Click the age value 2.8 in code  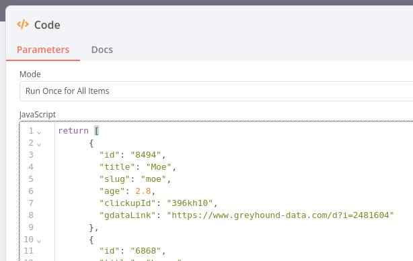point(143,191)
